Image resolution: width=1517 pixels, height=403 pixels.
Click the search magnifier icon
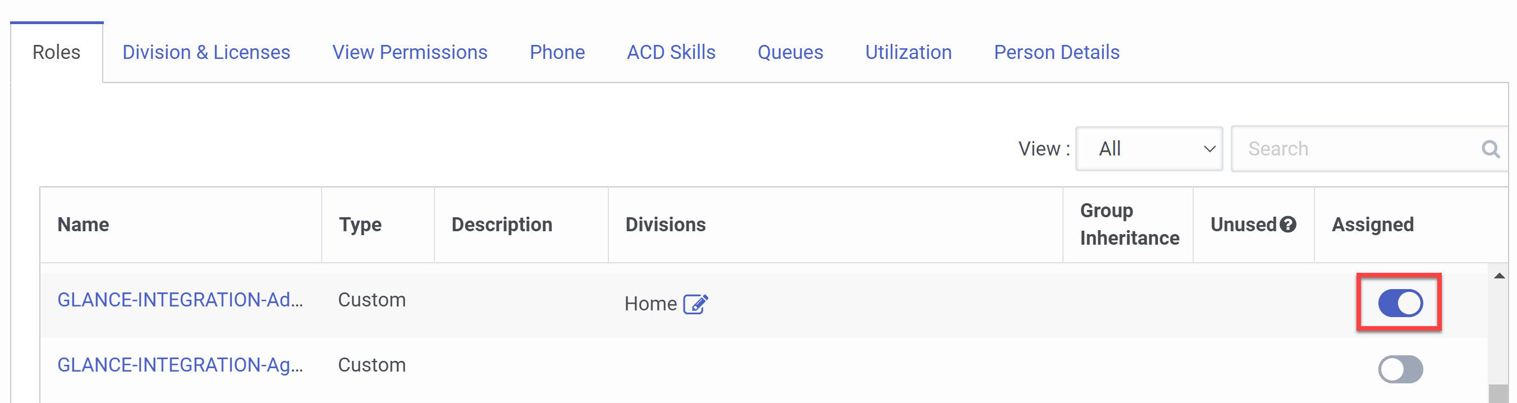1490,149
